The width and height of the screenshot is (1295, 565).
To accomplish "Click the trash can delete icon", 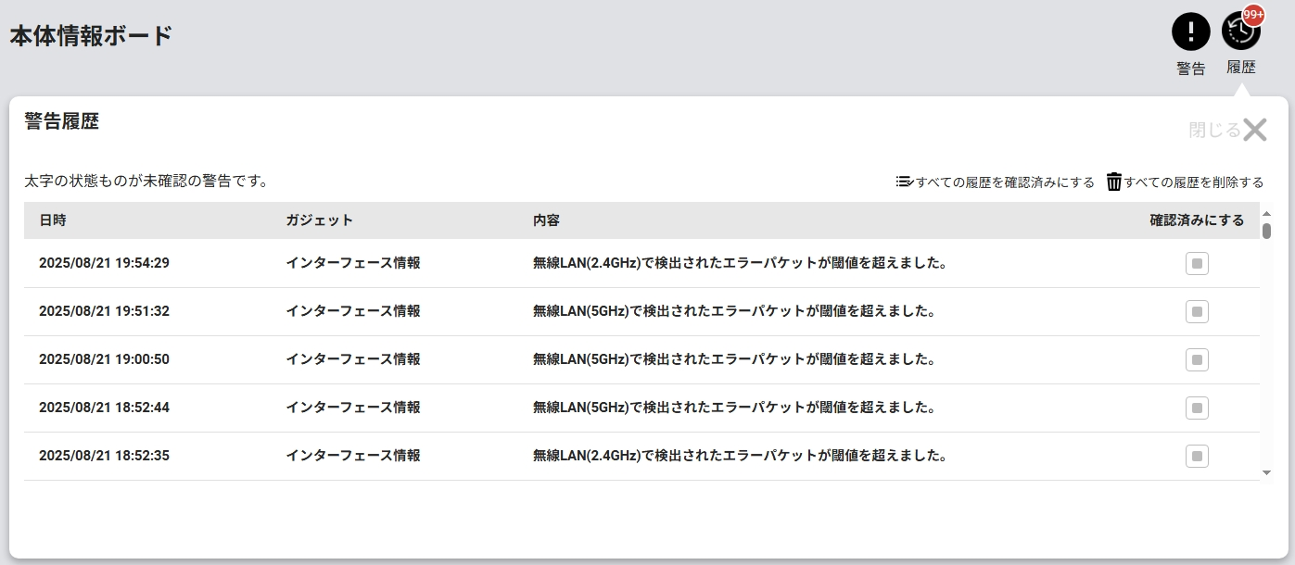I will click(x=1114, y=182).
